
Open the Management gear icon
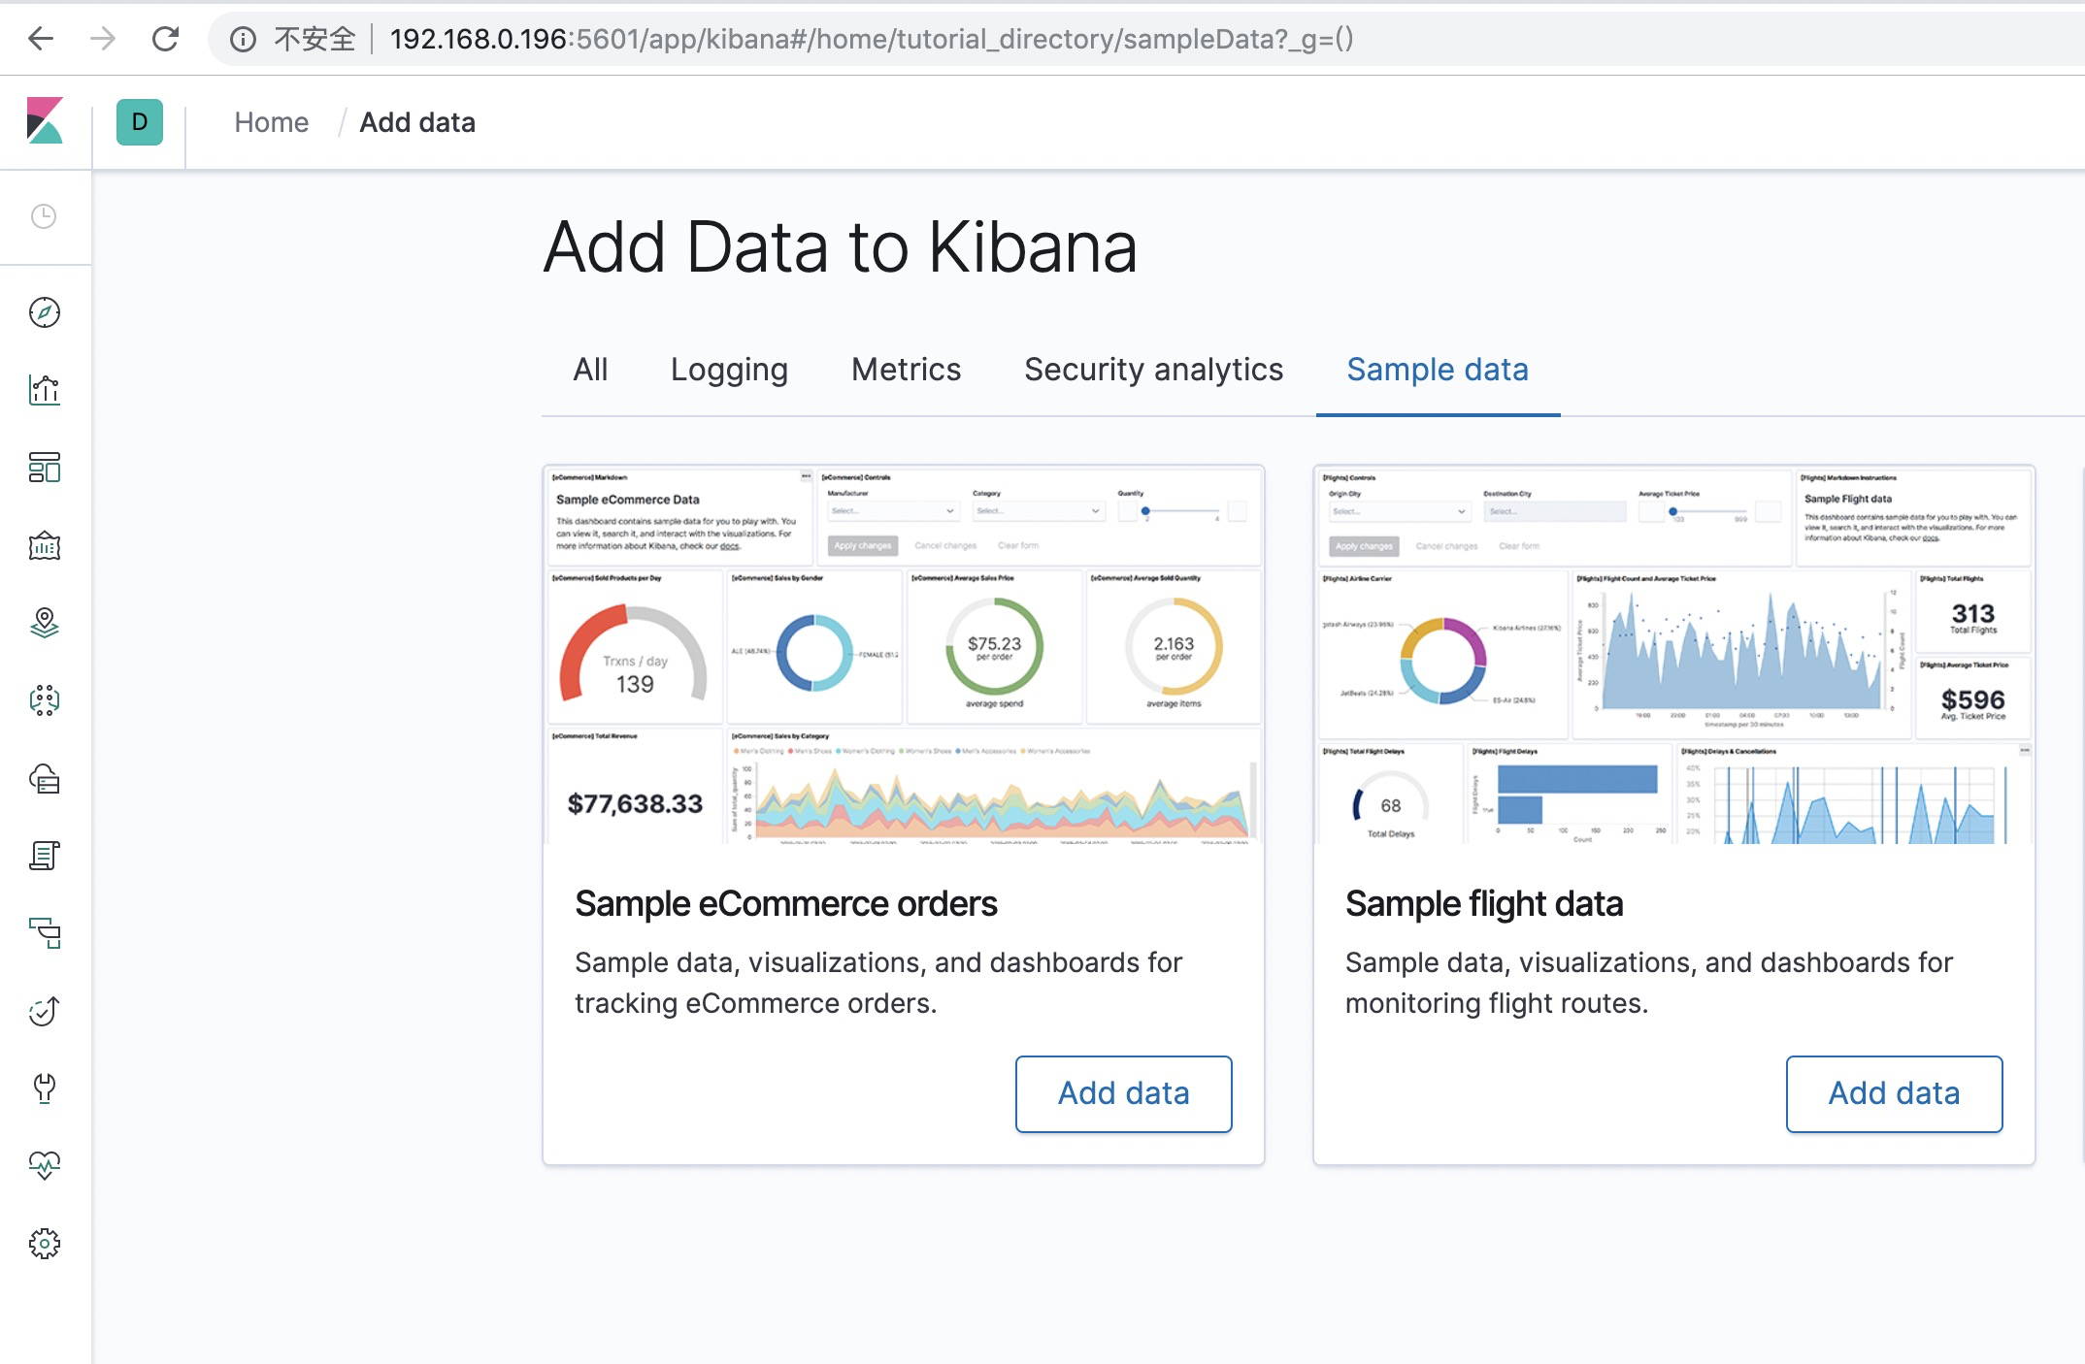45,1243
